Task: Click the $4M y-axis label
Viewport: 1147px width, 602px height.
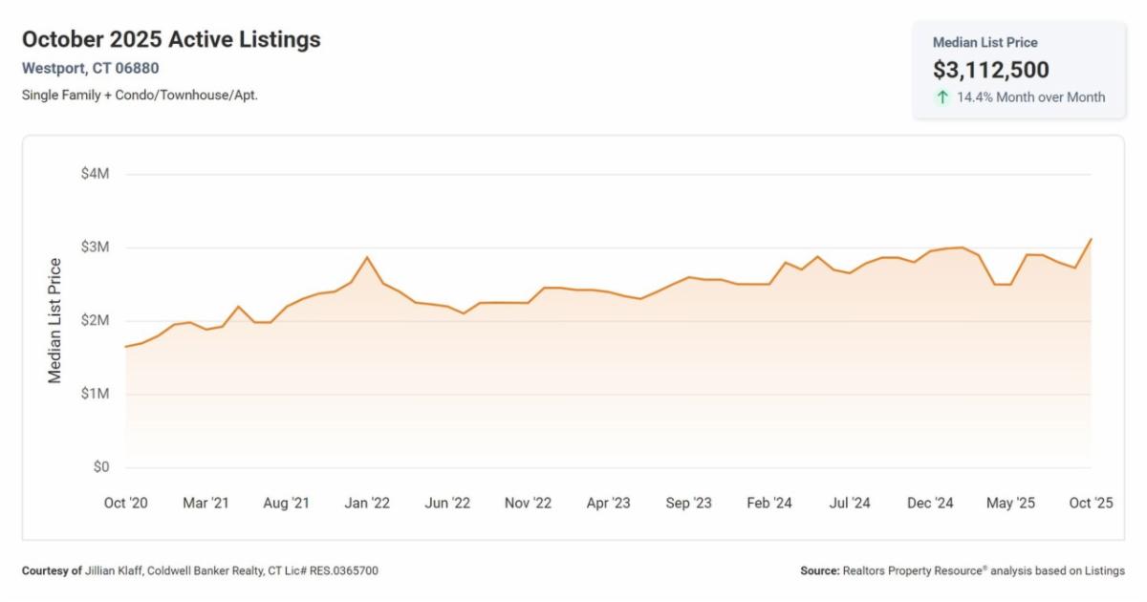Action: 95,174
